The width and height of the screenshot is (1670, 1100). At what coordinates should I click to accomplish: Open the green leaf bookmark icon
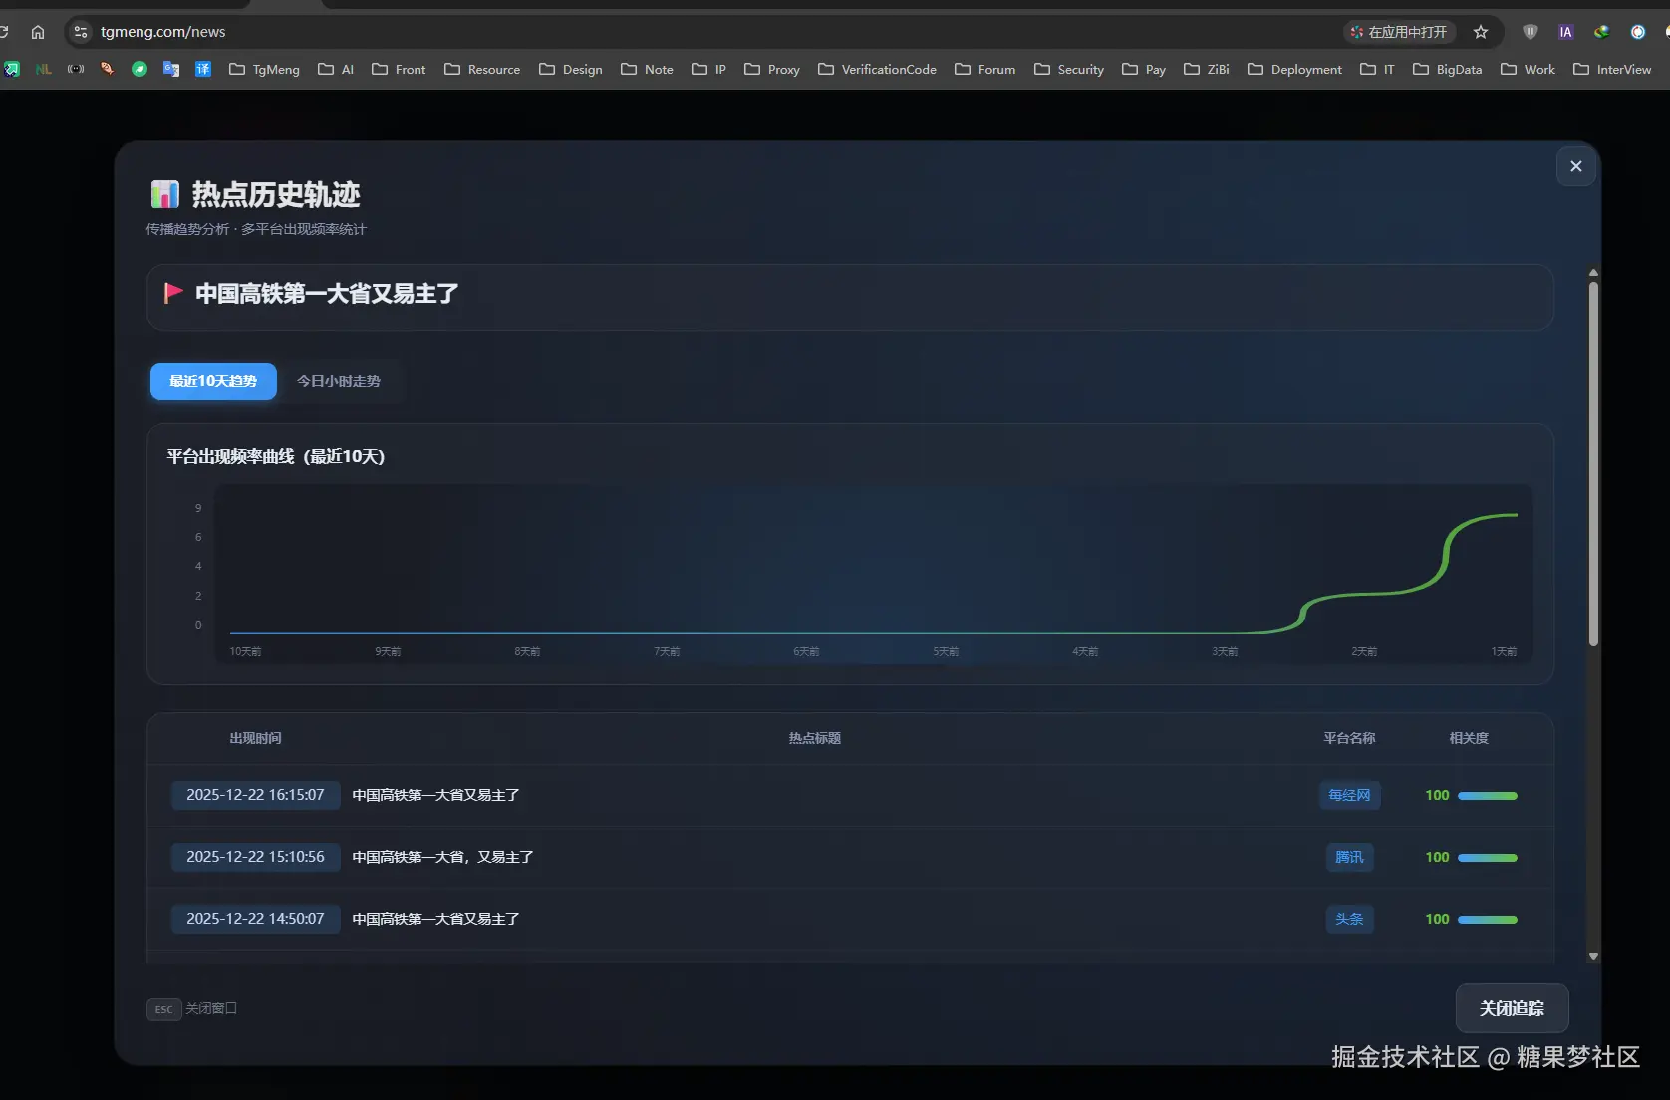point(139,69)
